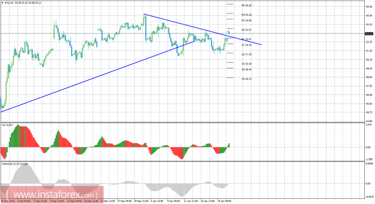375x204 pixels.
Task: Click the 27 Dec 05:00 time axis label
Action: [125, 201]
